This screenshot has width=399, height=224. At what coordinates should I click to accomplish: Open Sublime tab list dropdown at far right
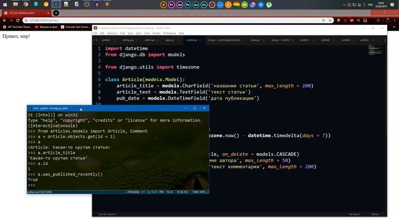[x=385, y=40]
